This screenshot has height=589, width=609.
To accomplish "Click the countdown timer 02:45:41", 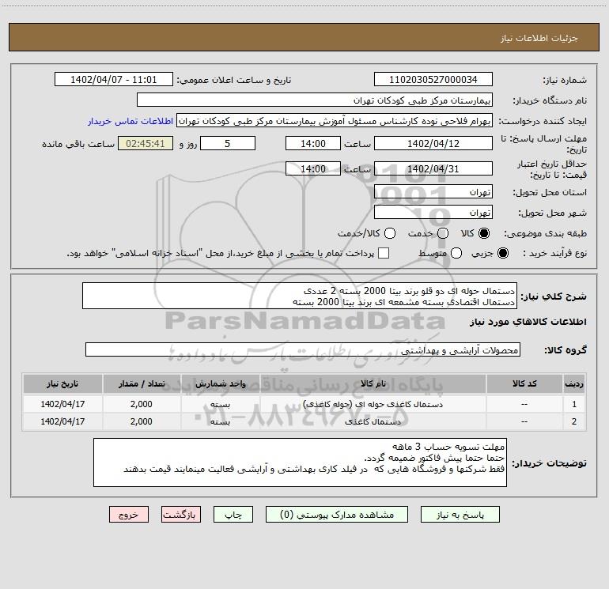I will click(x=146, y=143).
